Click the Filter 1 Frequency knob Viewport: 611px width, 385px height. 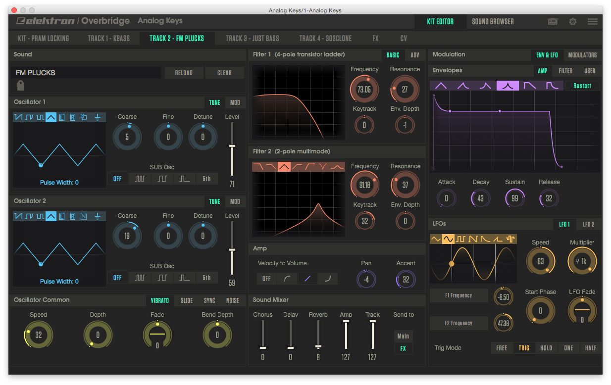point(364,90)
